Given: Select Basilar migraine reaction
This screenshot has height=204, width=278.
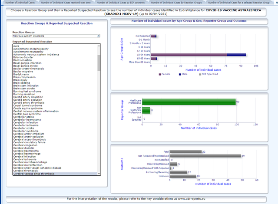Looking at the screenshot, I should pyautogui.click(x=23, y=71).
